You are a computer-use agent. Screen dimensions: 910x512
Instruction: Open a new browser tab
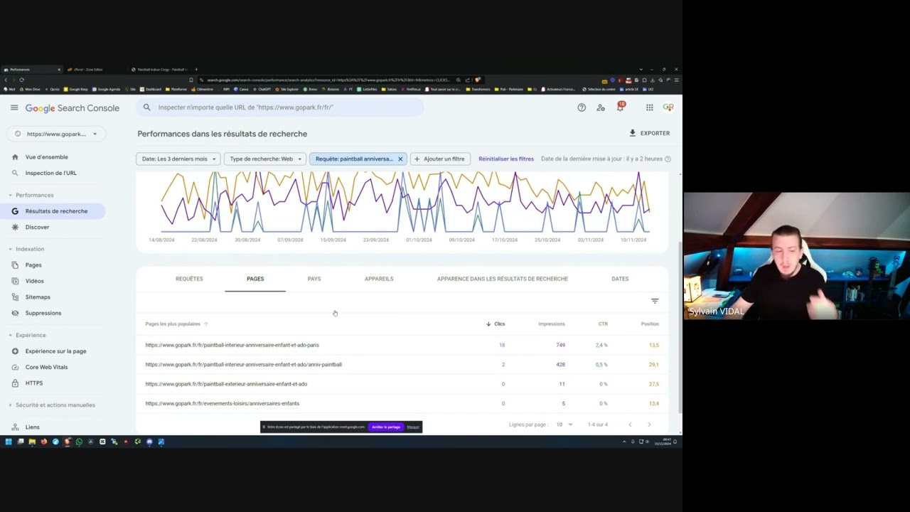[196, 70]
